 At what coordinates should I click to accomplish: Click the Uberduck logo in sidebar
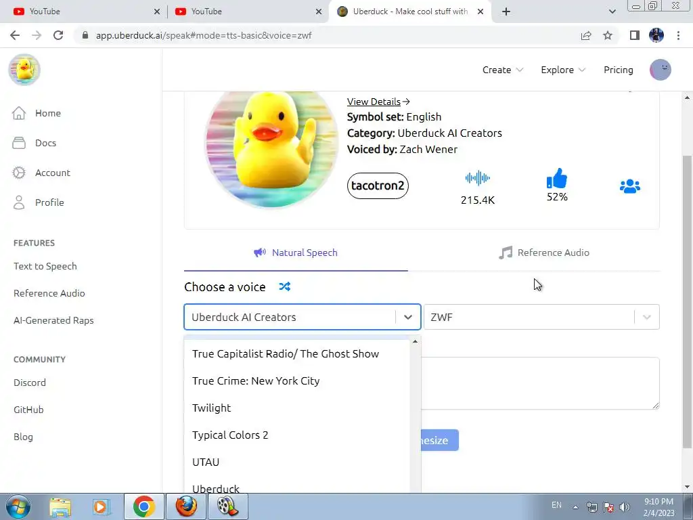tap(24, 70)
